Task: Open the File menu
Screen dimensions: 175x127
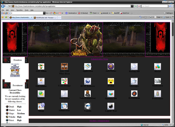Action: 3,10
